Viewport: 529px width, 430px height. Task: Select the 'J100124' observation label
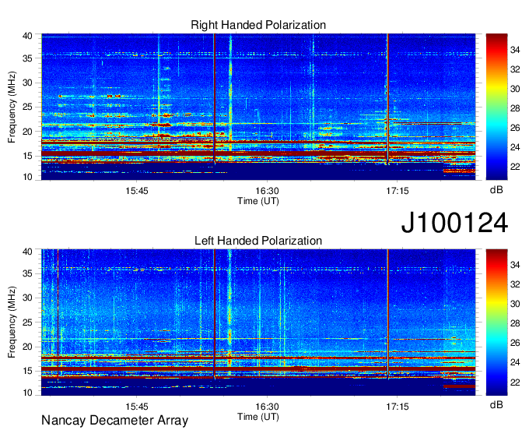[454, 223]
